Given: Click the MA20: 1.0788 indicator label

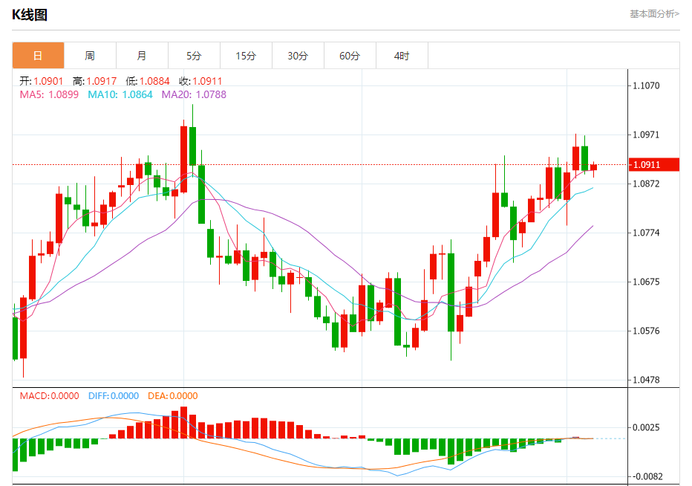Looking at the screenshot, I should click(194, 94).
